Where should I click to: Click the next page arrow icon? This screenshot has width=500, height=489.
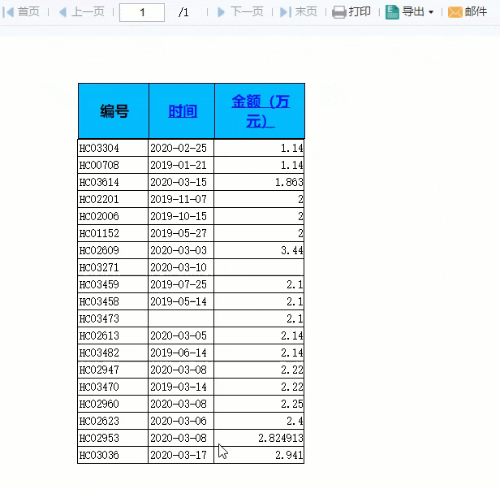221,12
